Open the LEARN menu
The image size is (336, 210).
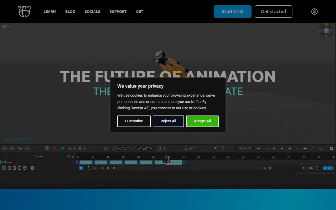coord(50,12)
